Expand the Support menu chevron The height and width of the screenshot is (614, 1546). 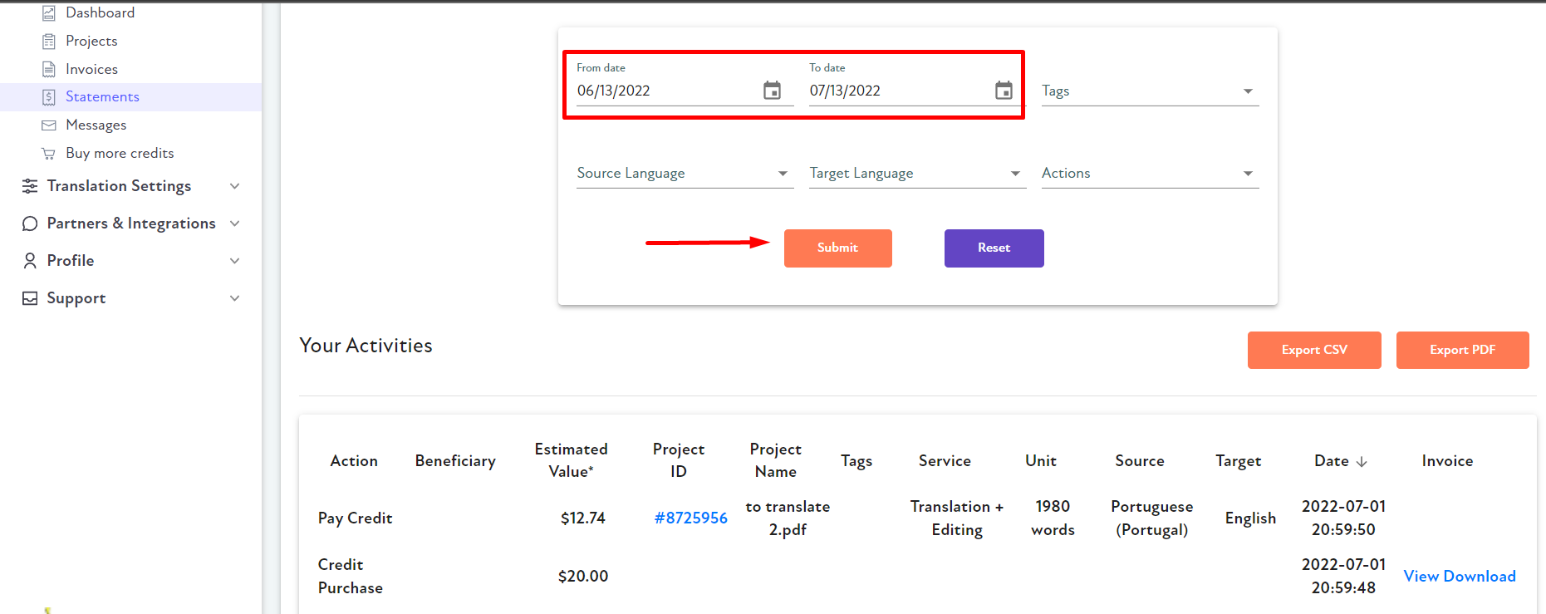pyautogui.click(x=235, y=298)
